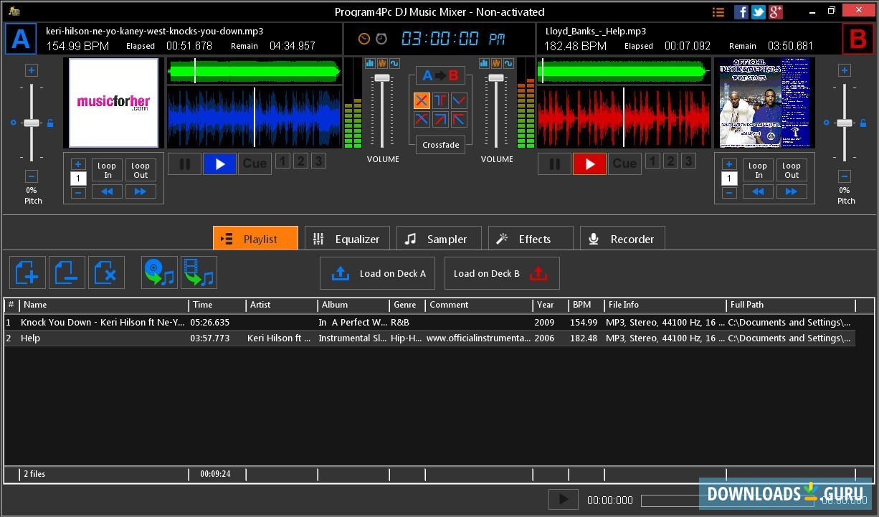Increase Deck A loop value with plus stepper
Viewport: 879px width, 517px height.
click(x=78, y=163)
